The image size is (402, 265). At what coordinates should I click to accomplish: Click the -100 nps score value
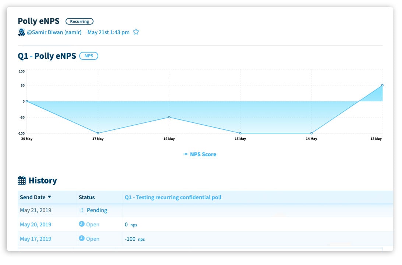tap(135, 239)
